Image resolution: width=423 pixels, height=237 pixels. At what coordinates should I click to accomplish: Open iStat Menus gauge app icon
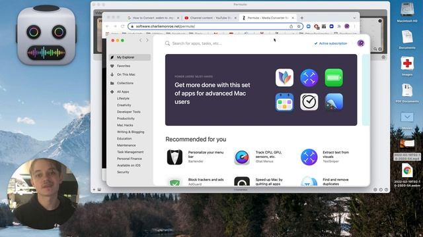tap(242, 157)
